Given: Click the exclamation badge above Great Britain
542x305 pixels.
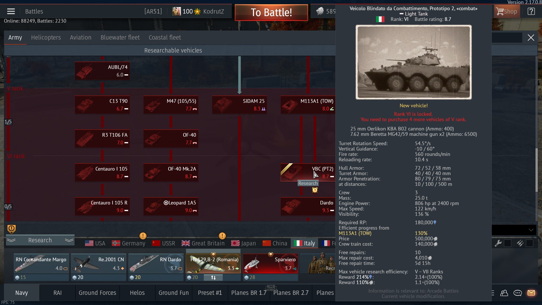Looking at the screenshot, I should [x=222, y=236].
